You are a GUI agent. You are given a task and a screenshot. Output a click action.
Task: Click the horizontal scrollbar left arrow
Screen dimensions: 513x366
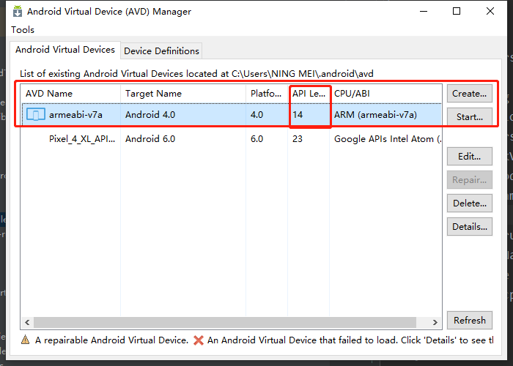[x=28, y=323]
